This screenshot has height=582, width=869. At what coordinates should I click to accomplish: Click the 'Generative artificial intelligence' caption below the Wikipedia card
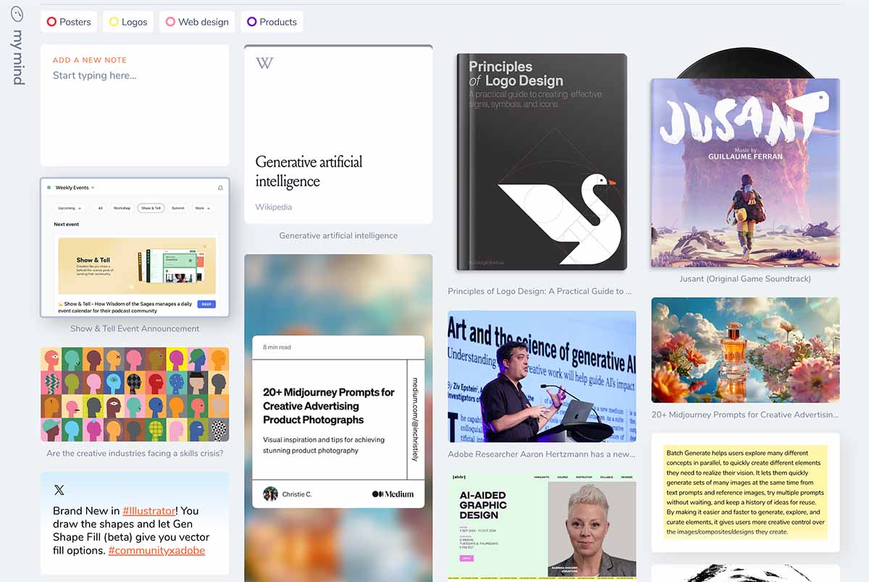pos(338,236)
